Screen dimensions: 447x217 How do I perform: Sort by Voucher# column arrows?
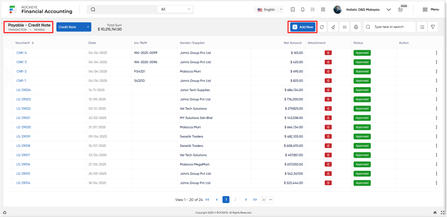(32, 43)
